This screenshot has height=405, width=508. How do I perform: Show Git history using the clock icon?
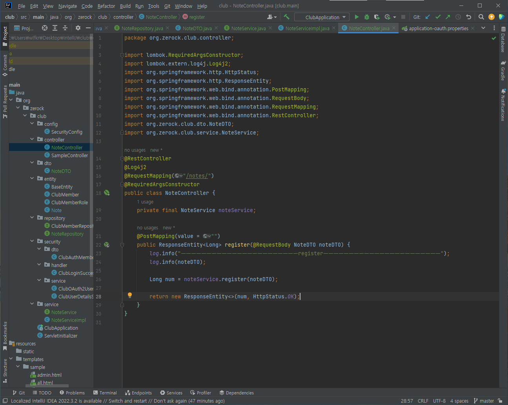(x=458, y=17)
